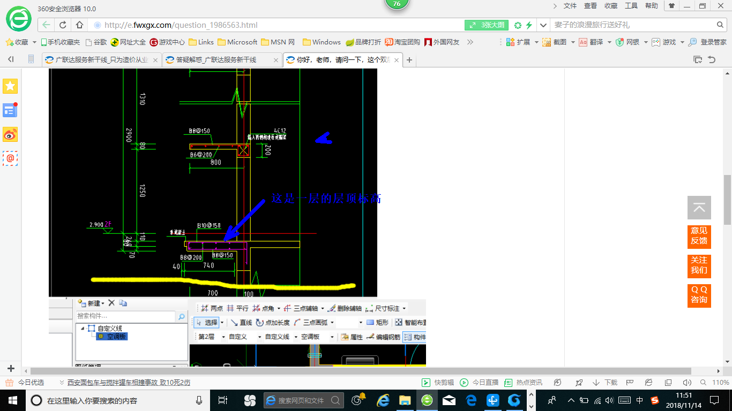Open the Weibo icon in the sidebar
The height and width of the screenshot is (411, 732).
pos(10,135)
